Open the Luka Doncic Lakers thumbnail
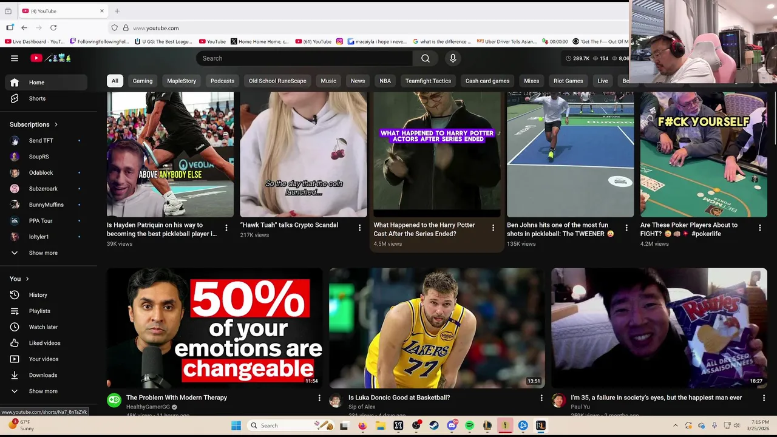The width and height of the screenshot is (777, 437). 437,328
